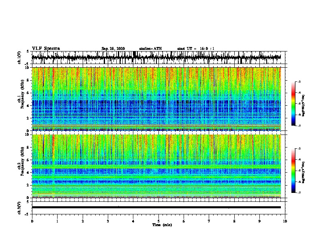Click the ch.1 voltage waveform trace
Viewport: 321px width, 248px height.
pos(156,58)
